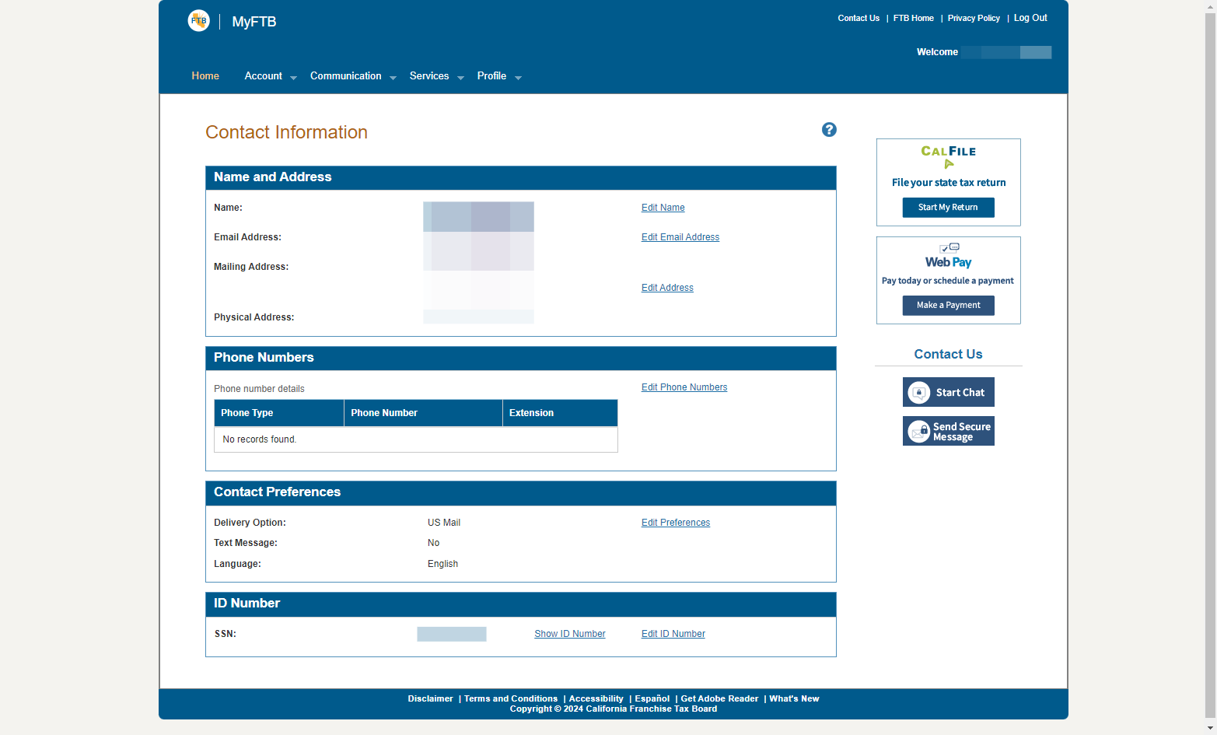
Task: Click Edit Preferences link
Action: point(676,523)
